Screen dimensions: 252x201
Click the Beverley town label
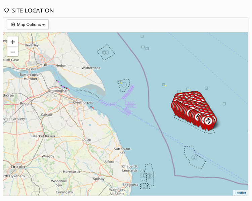tap(32, 45)
